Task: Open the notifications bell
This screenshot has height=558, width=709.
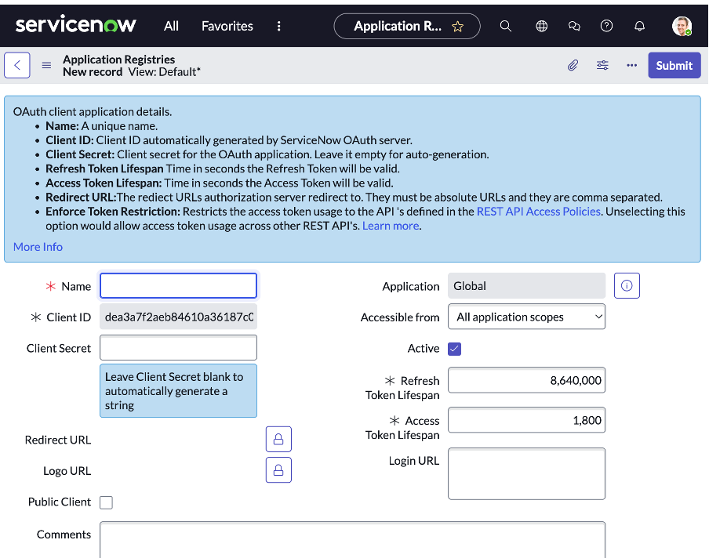Action: click(x=639, y=26)
